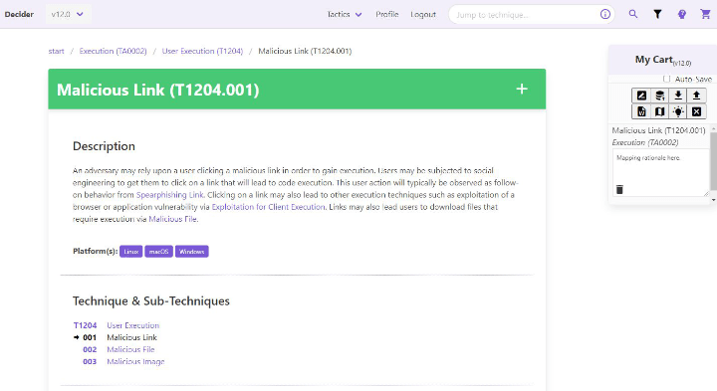717x391 pixels.
Task: Toggle the shopping cart icon in navbar
Action: tap(705, 14)
